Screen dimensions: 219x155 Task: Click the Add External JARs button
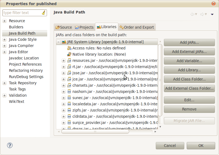[x=189, y=52]
